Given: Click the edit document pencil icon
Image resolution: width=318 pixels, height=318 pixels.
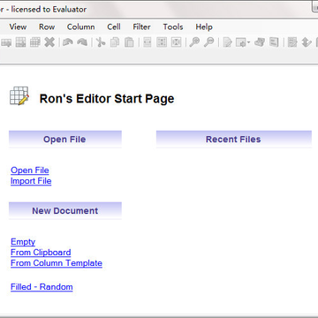Looking at the screenshot, I should pos(227,42).
